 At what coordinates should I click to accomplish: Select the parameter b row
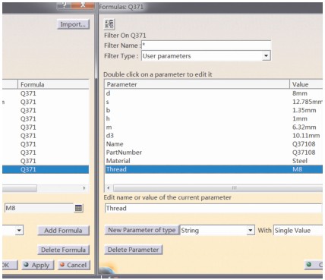click(x=213, y=110)
